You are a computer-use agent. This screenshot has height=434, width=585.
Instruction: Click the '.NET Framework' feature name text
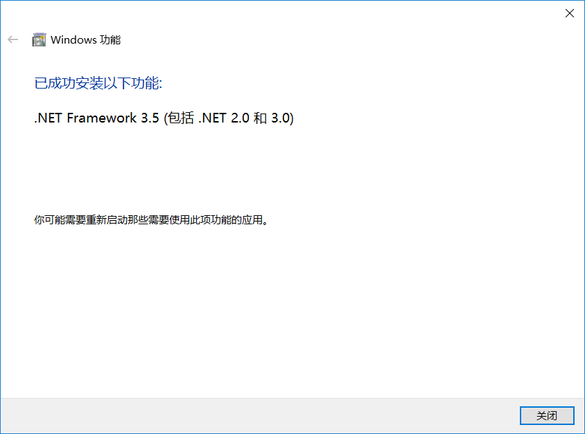point(85,118)
